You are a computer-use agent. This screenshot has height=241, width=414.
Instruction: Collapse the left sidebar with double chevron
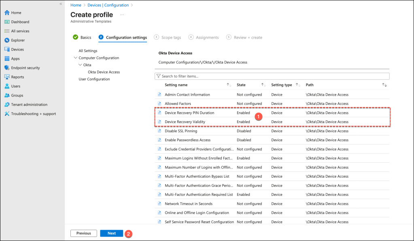pyautogui.click(x=61, y=4)
